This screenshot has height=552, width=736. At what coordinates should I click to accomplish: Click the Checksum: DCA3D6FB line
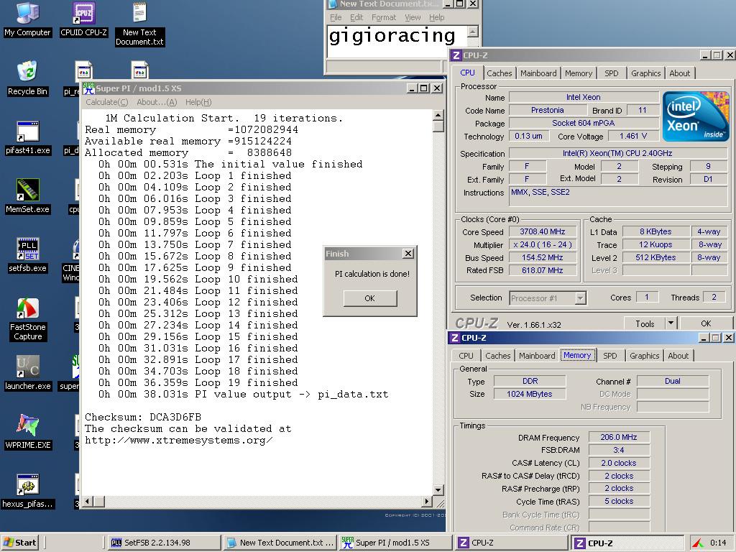click(x=143, y=418)
